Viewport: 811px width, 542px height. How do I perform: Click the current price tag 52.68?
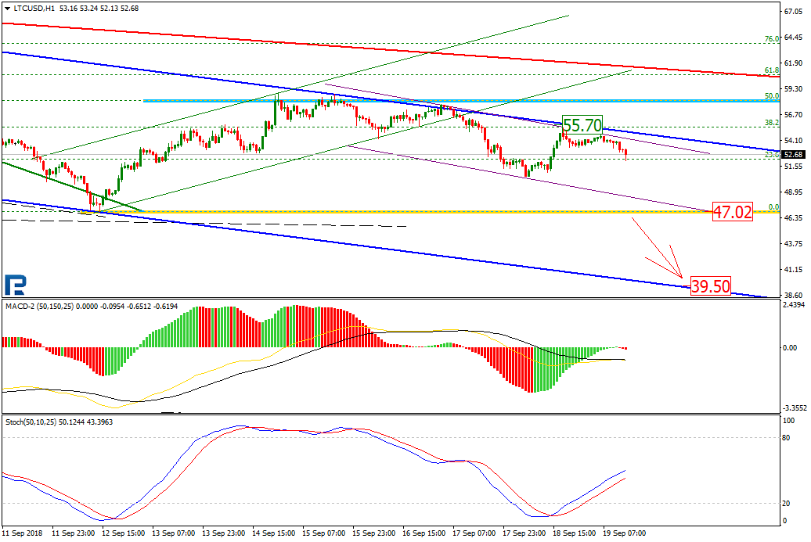coord(795,153)
